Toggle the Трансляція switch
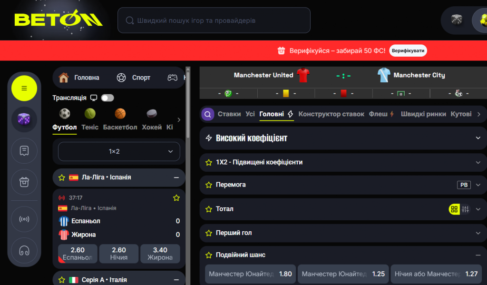Screen dimensions: 487x285 107,98
